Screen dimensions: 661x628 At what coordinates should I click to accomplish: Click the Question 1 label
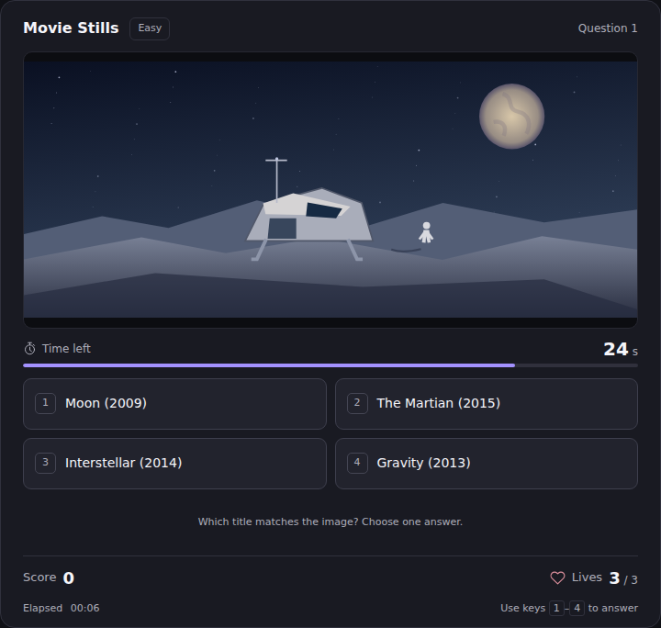608,28
